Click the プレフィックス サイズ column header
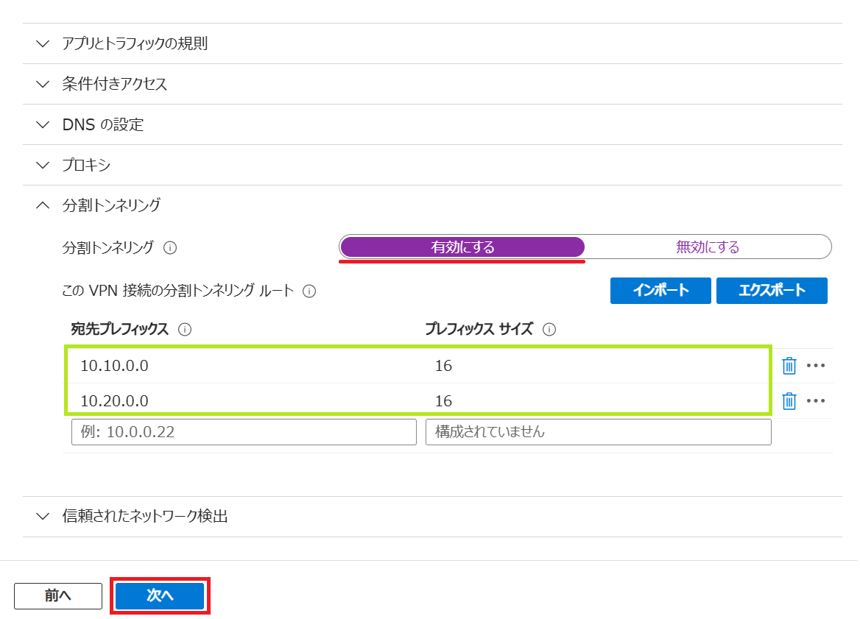This screenshot has width=860, height=619. 479,330
